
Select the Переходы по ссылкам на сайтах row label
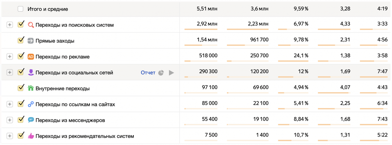(75, 104)
